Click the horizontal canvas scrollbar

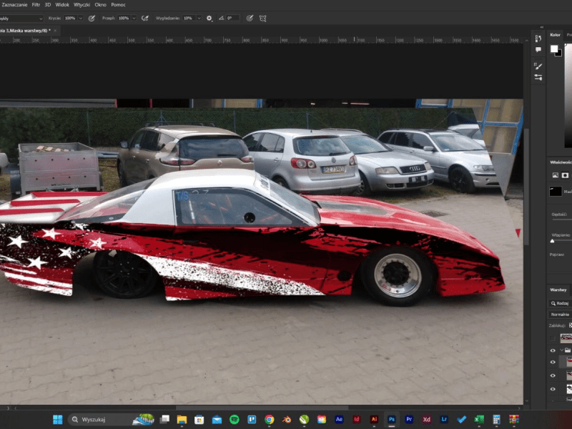click(262, 408)
